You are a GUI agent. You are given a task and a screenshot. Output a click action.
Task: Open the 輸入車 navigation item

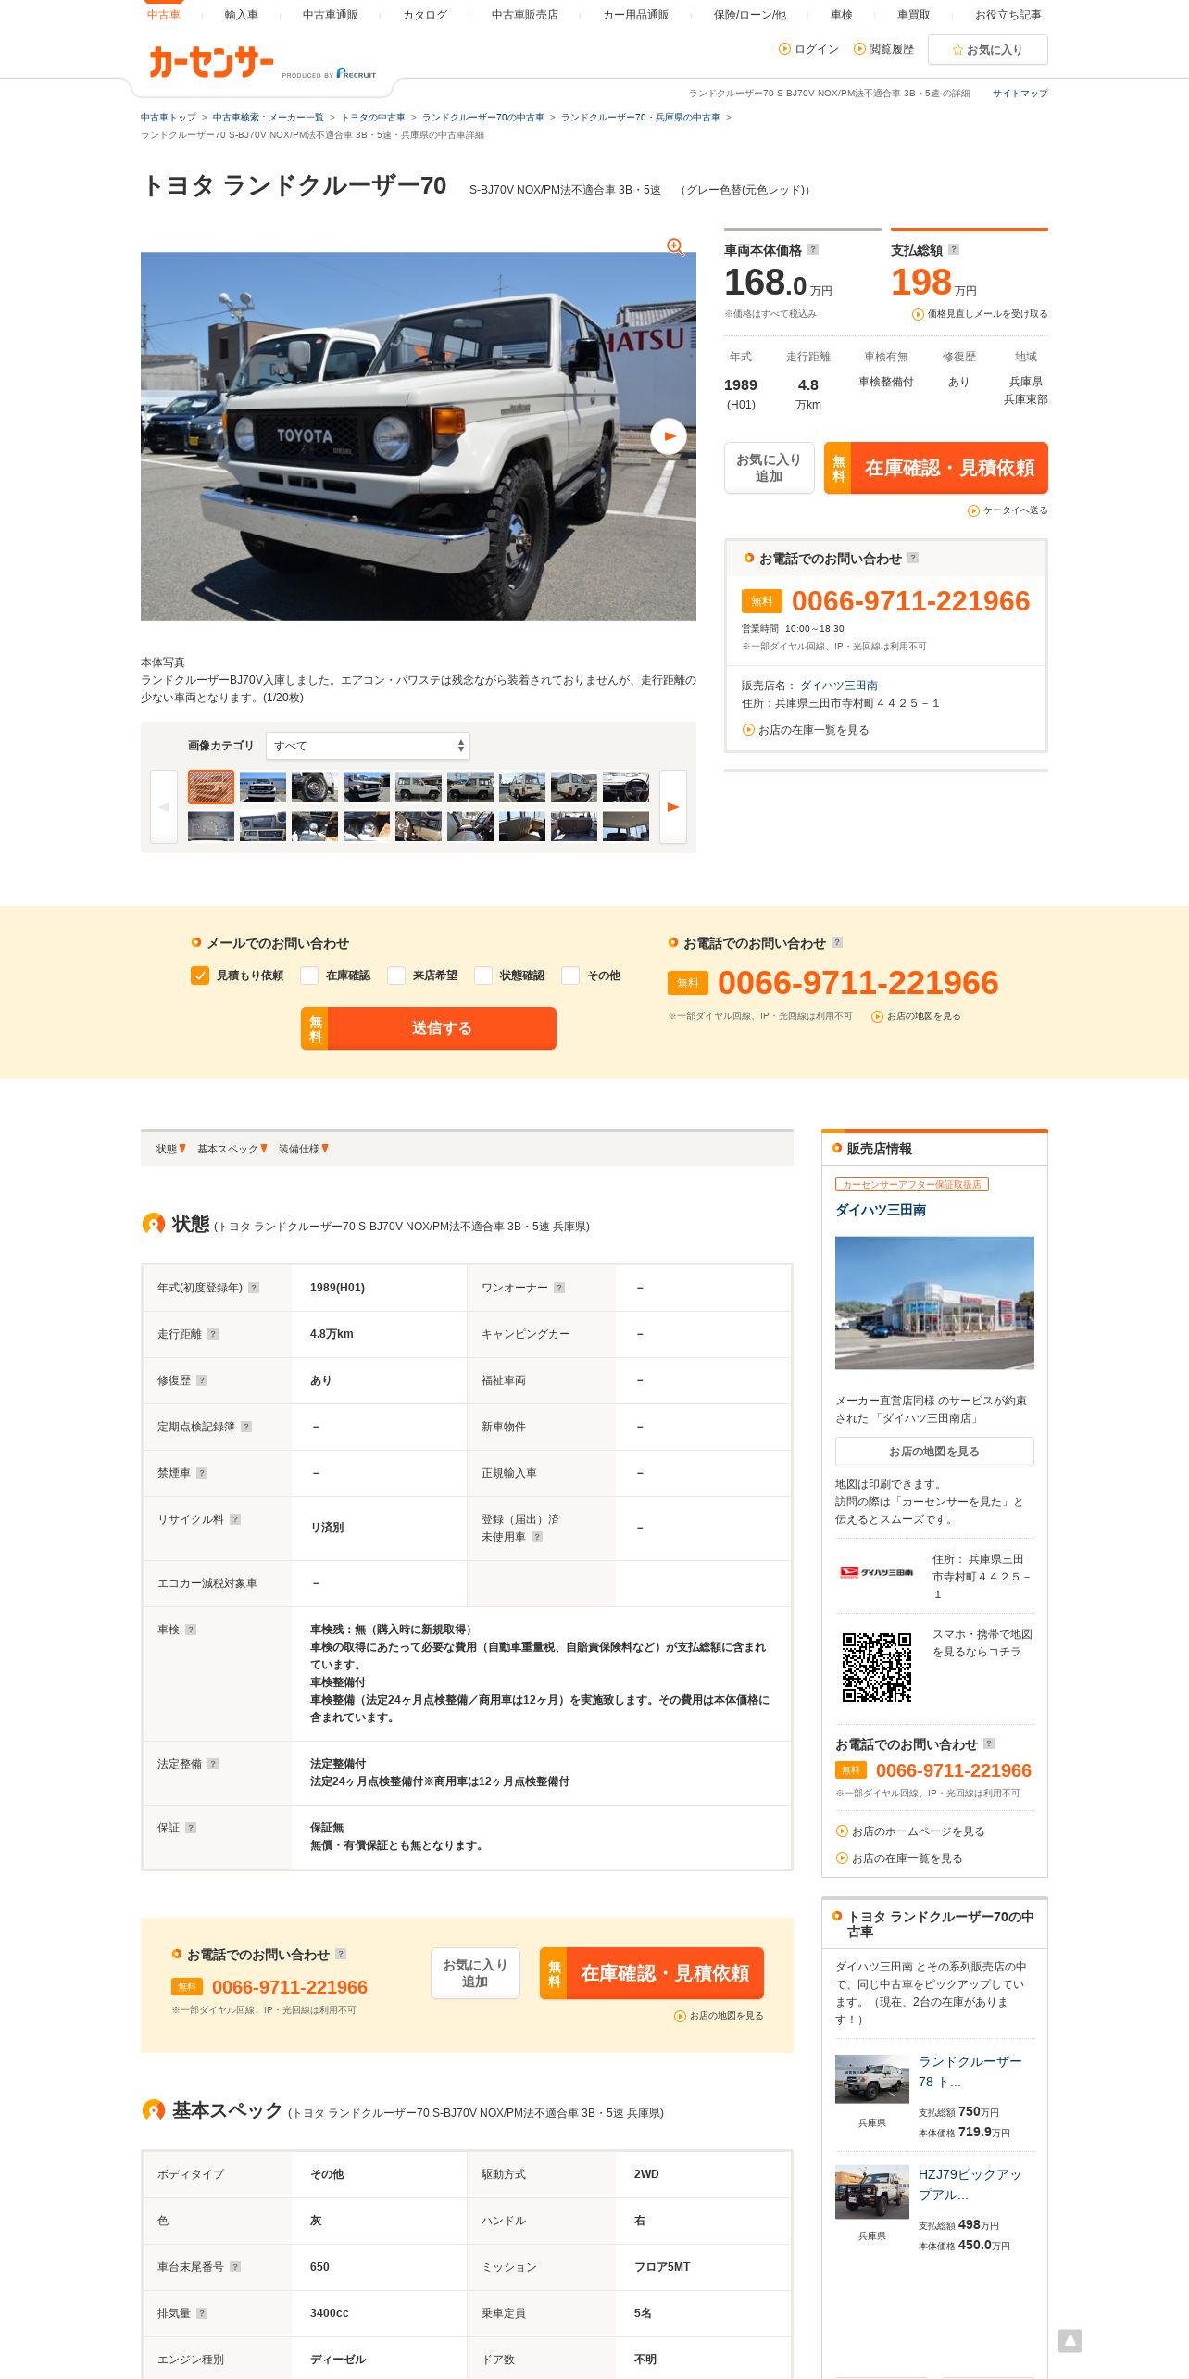242,15
